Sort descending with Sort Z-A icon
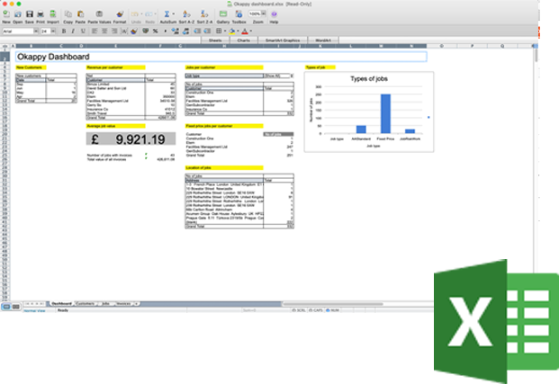 (x=204, y=14)
